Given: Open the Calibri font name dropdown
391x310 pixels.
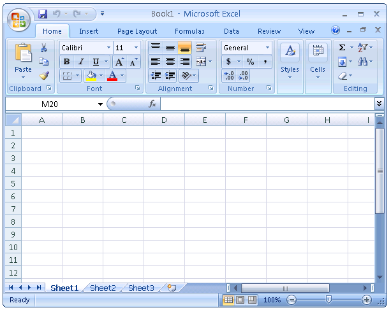Looking at the screenshot, I should point(108,48).
